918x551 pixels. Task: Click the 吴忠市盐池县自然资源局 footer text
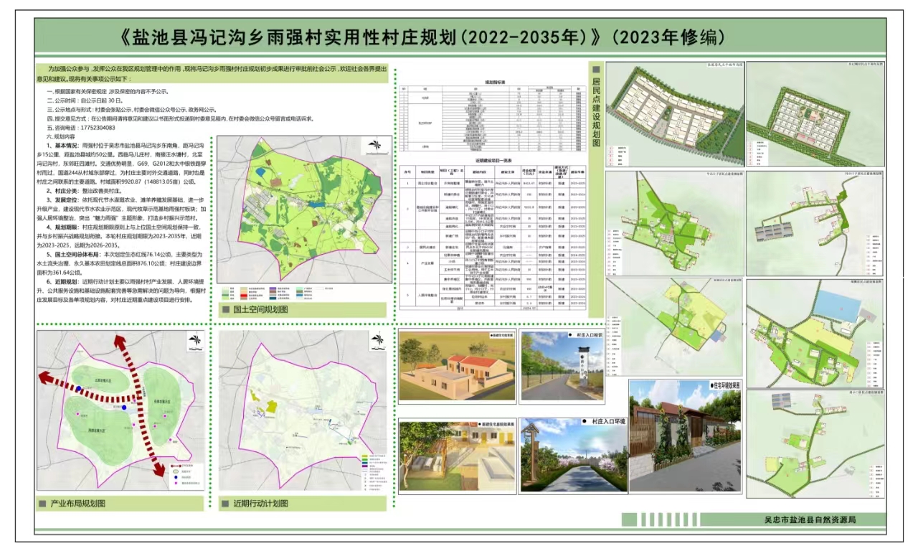point(810,519)
